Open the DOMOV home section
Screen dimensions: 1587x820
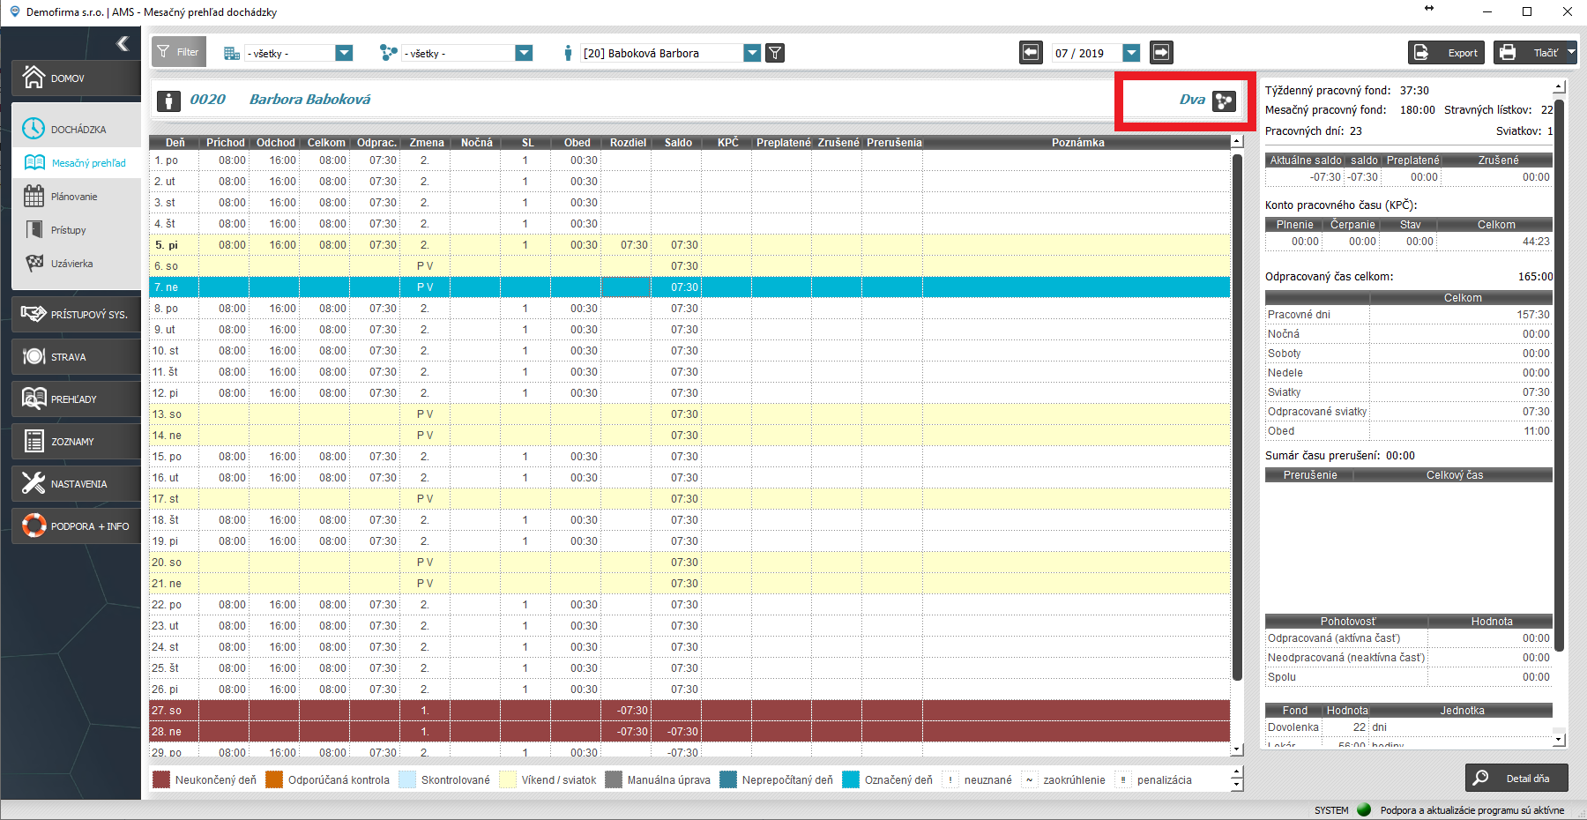click(77, 78)
